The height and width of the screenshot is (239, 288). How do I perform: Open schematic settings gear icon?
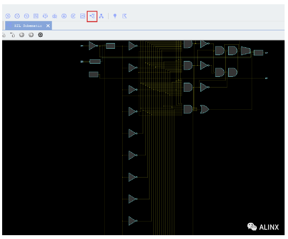[x=41, y=35]
